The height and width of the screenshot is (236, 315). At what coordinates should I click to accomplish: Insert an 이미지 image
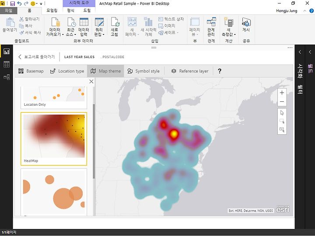click(167, 26)
